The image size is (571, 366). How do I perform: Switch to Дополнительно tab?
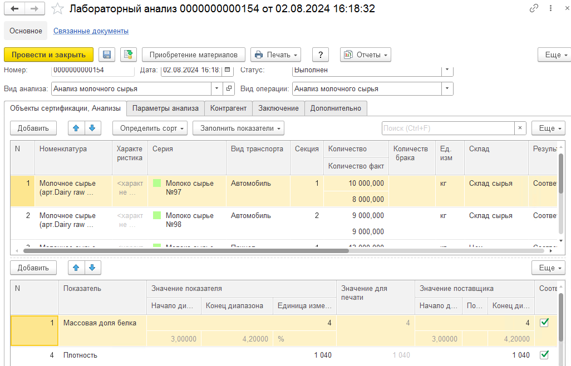coord(336,108)
